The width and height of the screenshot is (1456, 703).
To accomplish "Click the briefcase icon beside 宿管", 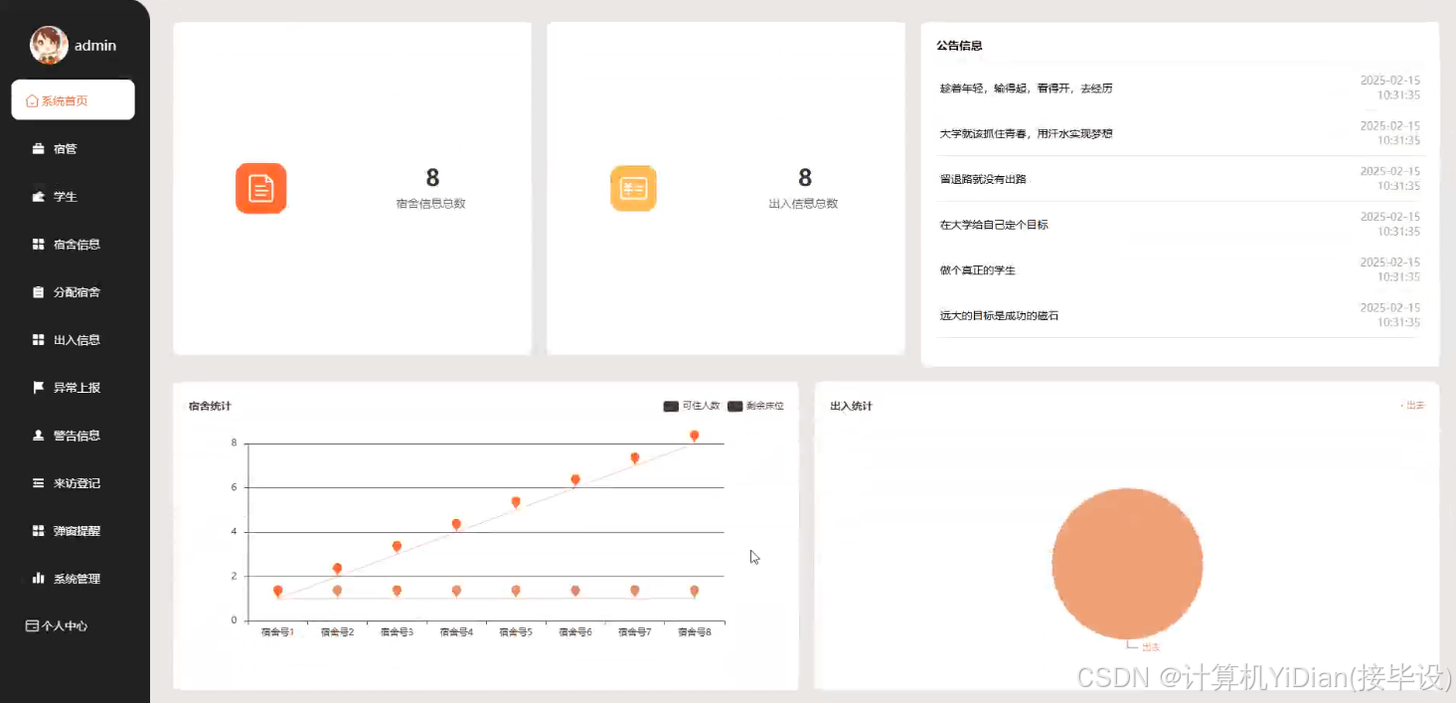I will (x=39, y=149).
